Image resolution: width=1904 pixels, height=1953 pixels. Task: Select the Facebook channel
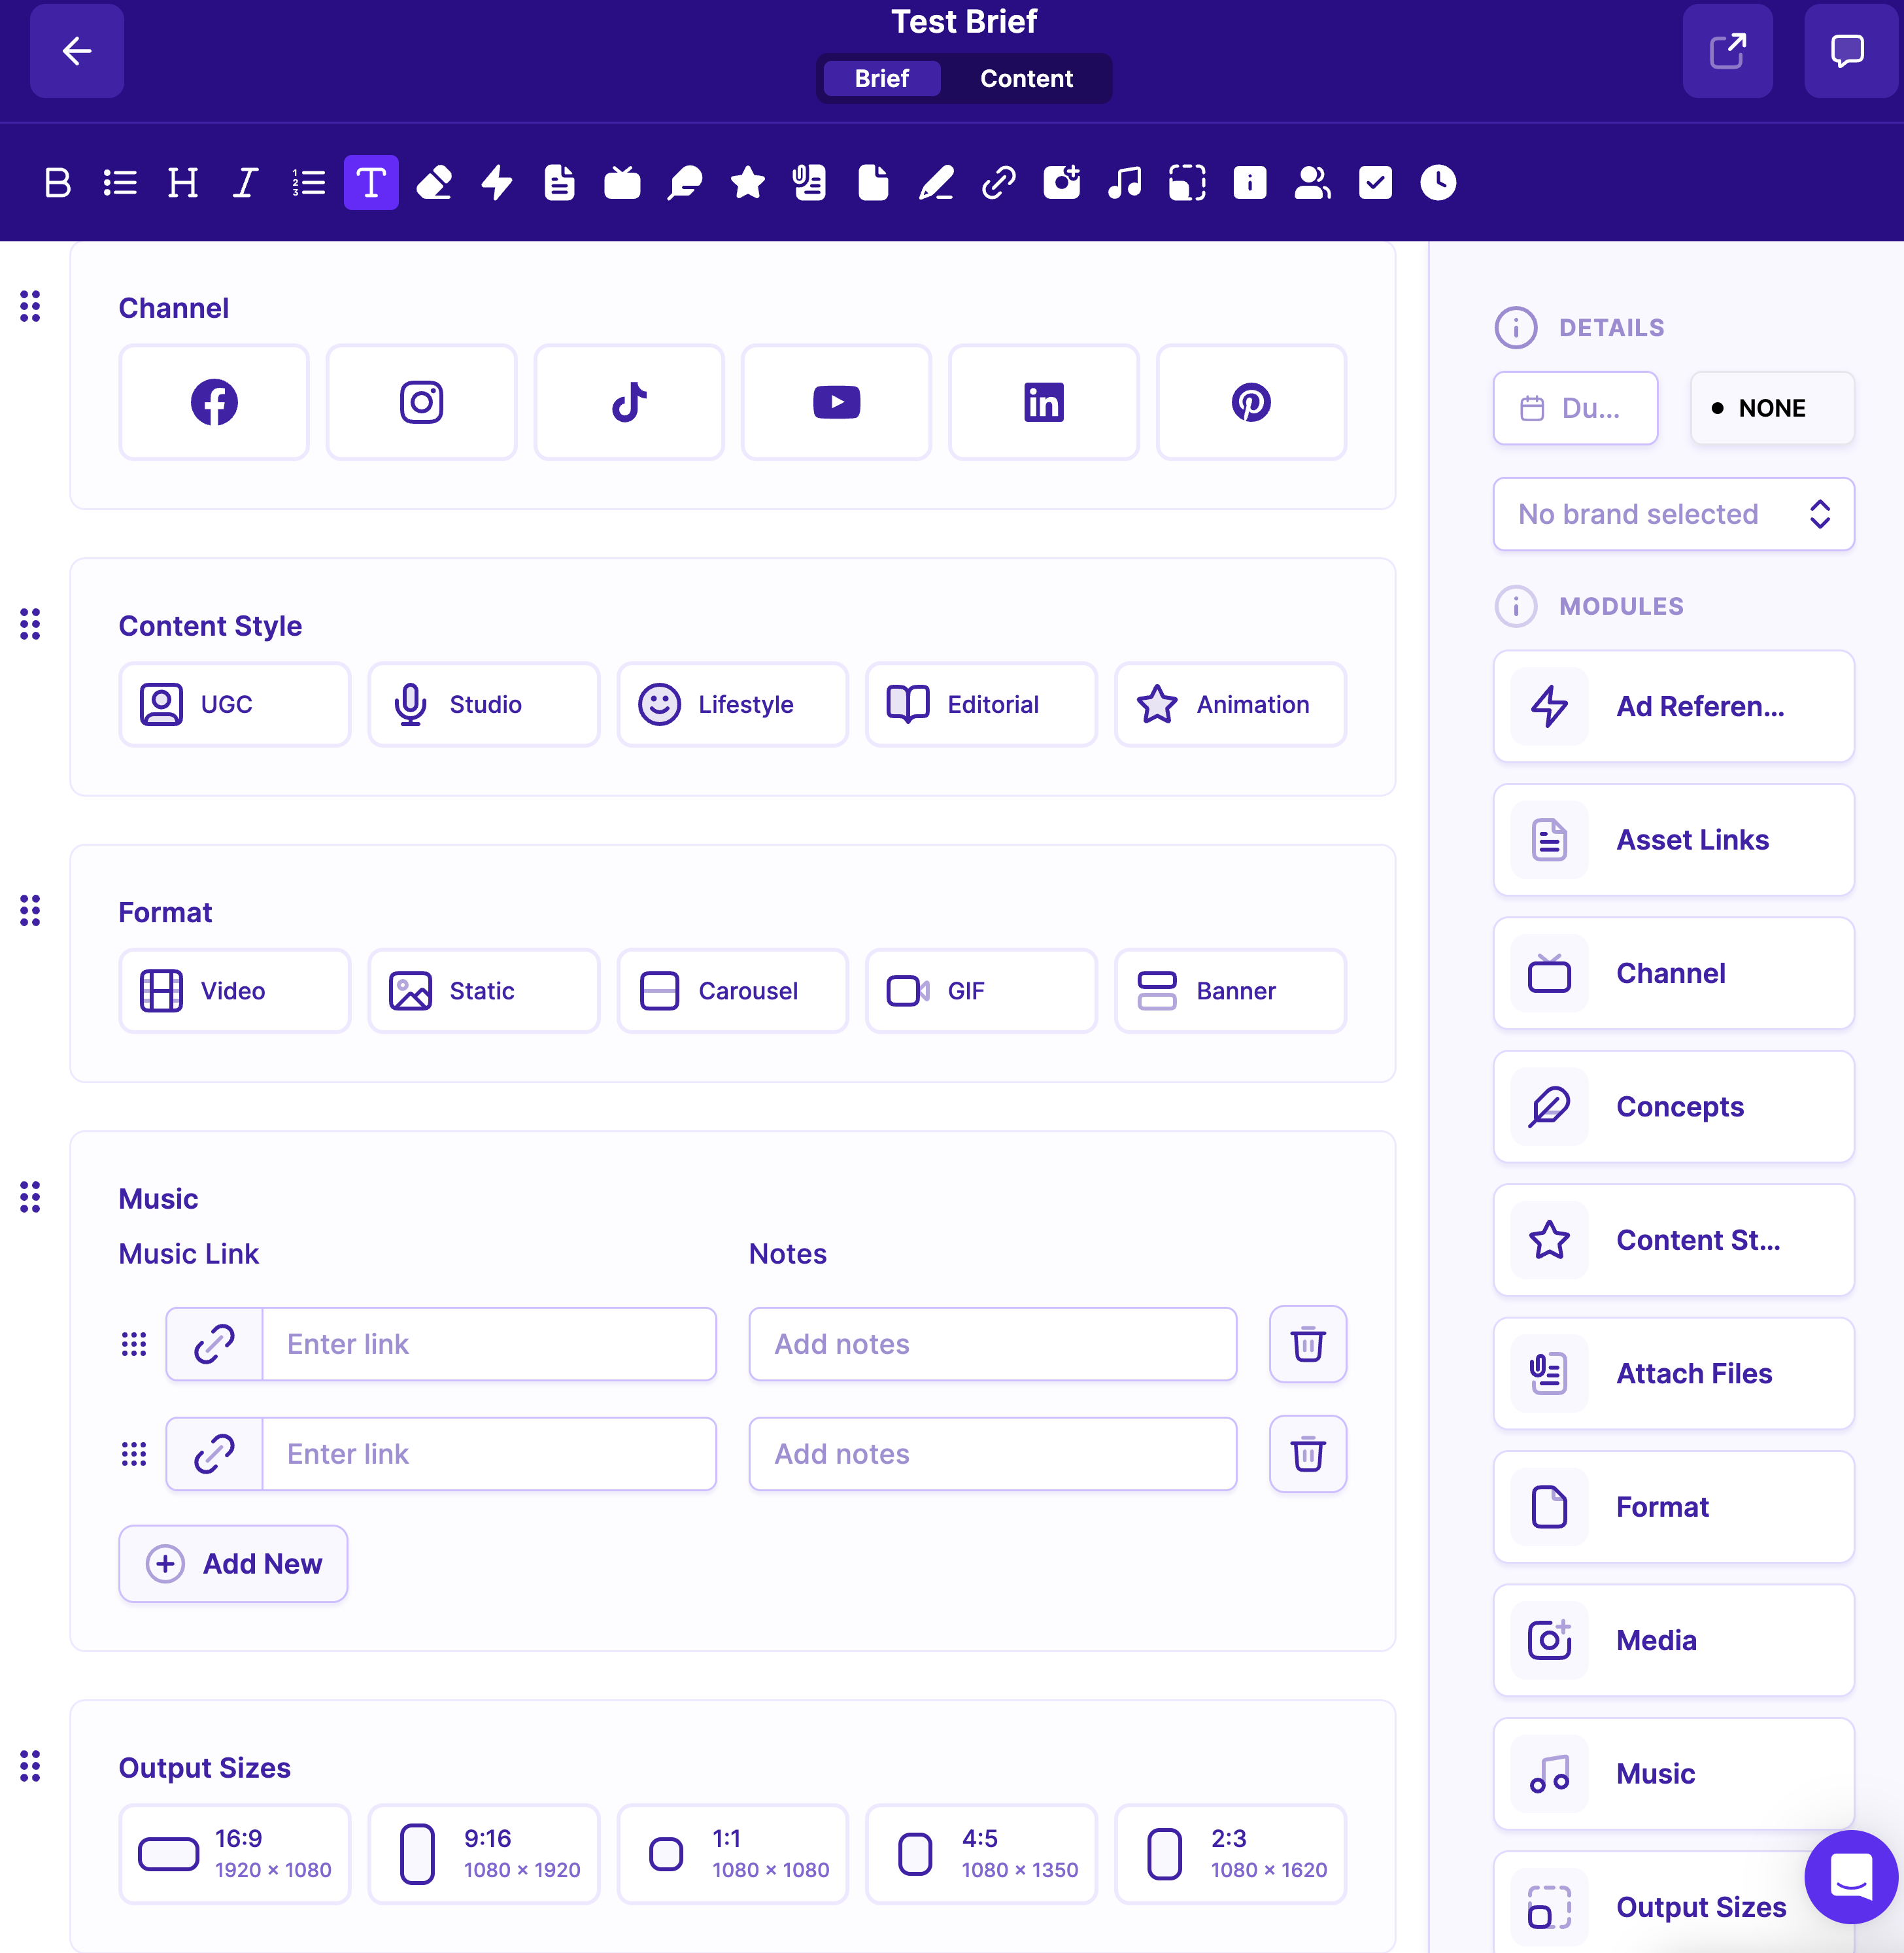[x=214, y=402]
